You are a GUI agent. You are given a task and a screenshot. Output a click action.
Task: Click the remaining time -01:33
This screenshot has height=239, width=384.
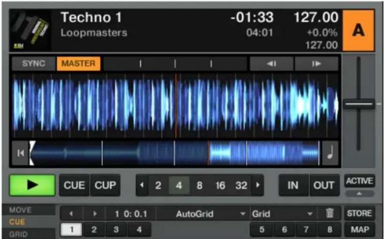tap(252, 18)
